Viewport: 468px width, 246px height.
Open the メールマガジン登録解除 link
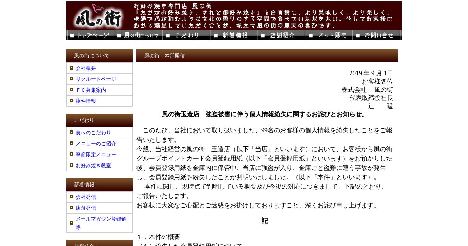(101, 223)
